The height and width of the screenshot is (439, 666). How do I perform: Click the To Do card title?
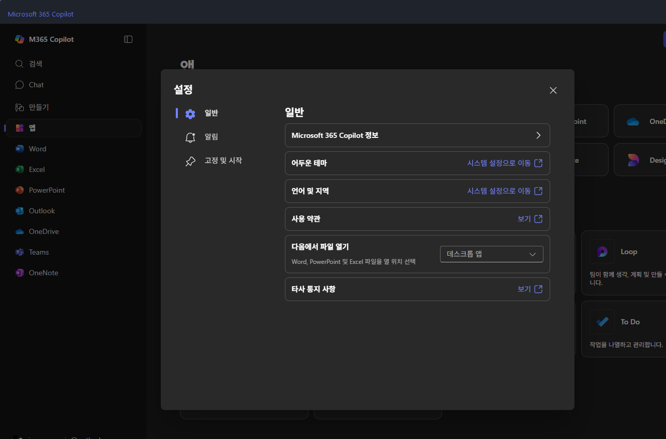(x=630, y=322)
